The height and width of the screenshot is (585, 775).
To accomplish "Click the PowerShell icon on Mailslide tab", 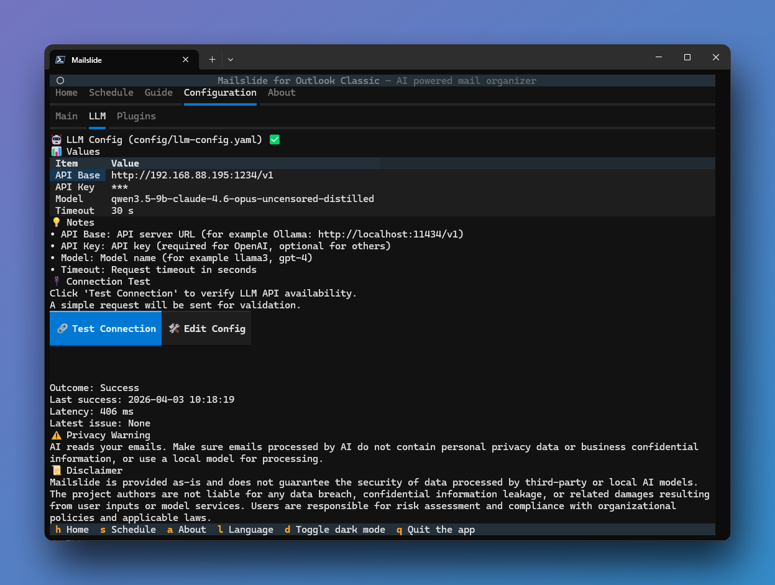I will point(60,60).
